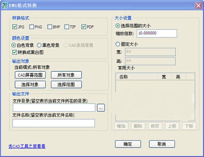
Task: Click the 名称 column header
Action: 137,77
